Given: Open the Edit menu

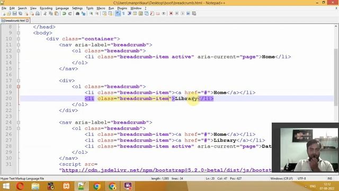Looking at the screenshot, I should pyautogui.click(x=12, y=8).
